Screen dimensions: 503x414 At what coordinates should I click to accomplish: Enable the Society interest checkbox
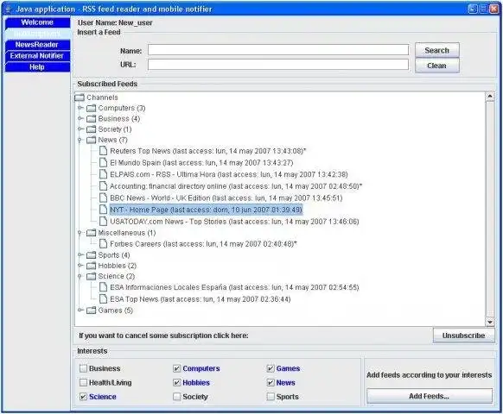(177, 397)
